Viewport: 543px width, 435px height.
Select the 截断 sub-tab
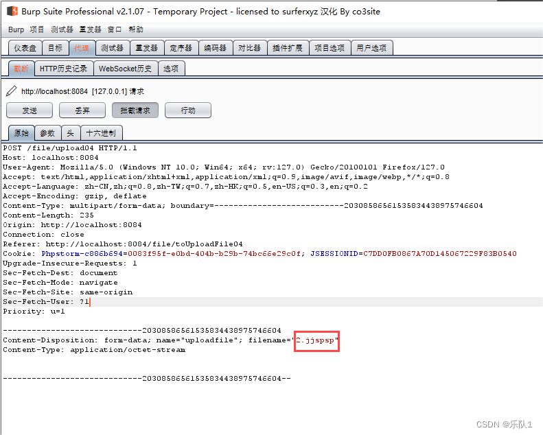(x=21, y=69)
